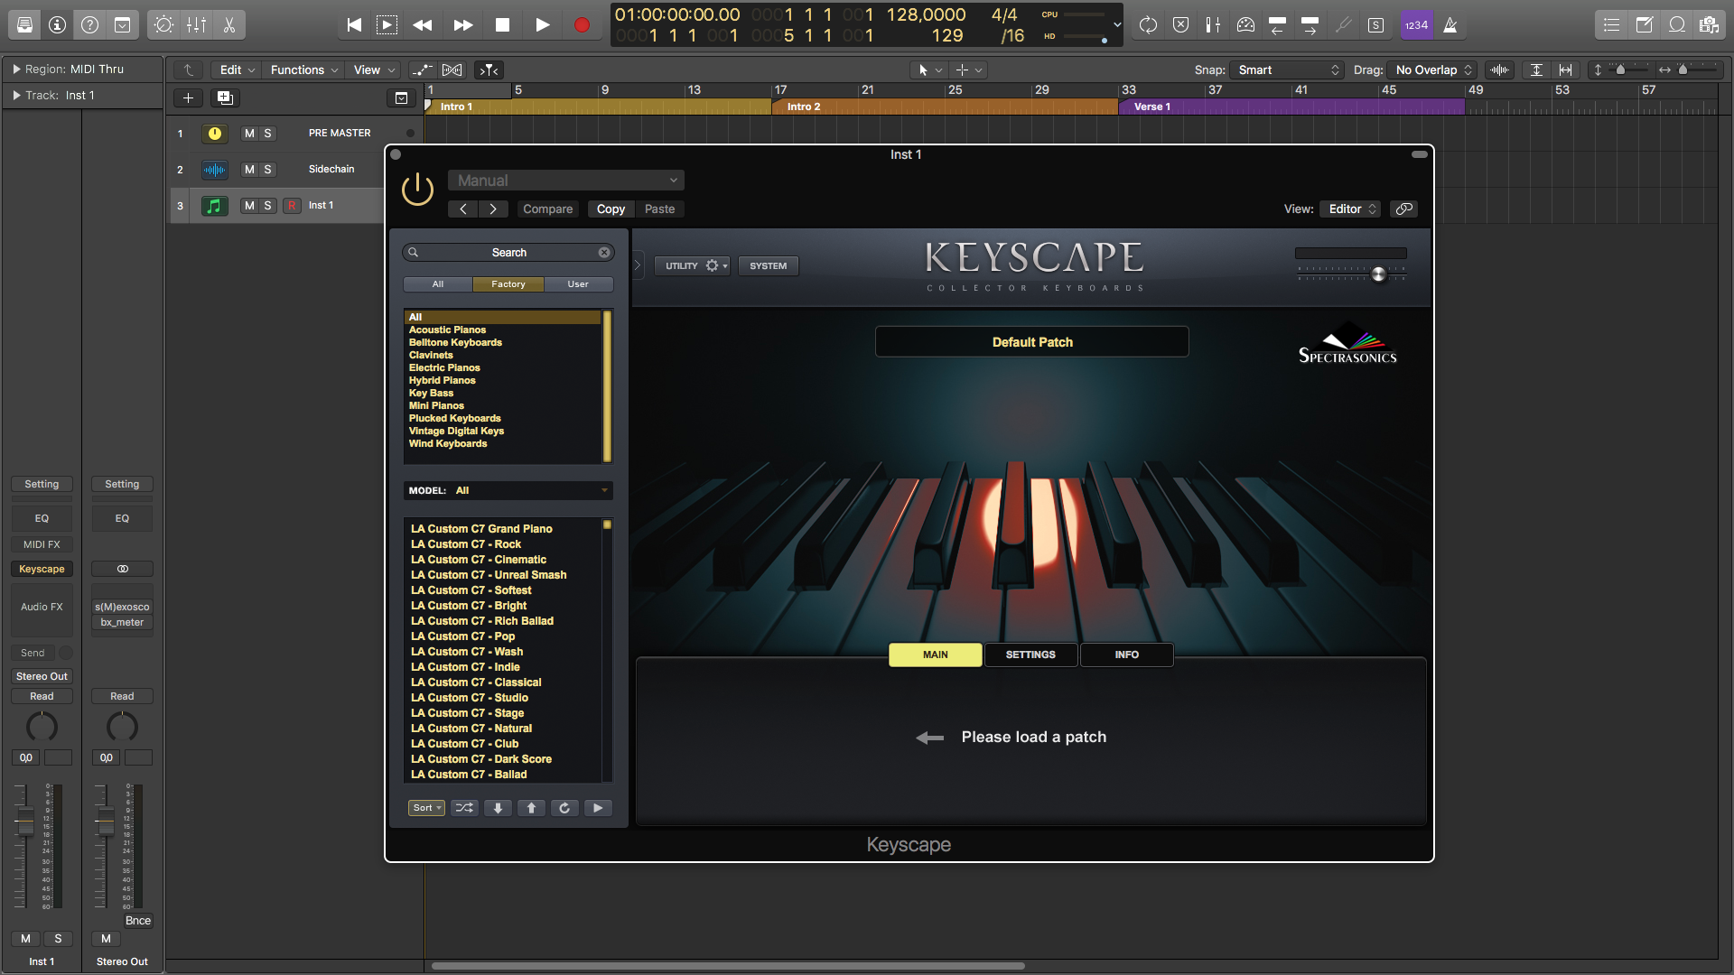Open the Functions menu

(303, 70)
